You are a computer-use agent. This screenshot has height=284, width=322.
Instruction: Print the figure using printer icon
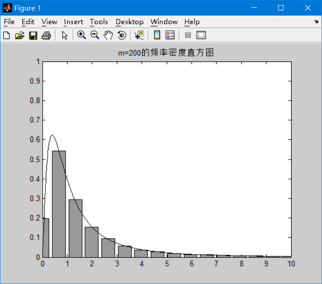click(x=46, y=35)
